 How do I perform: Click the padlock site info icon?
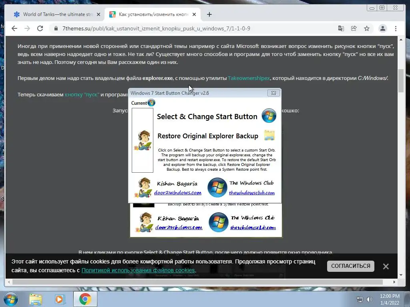point(56,28)
